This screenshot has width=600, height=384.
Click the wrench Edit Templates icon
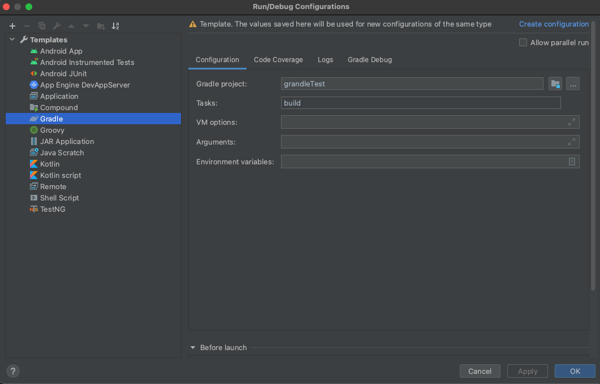pyautogui.click(x=57, y=26)
